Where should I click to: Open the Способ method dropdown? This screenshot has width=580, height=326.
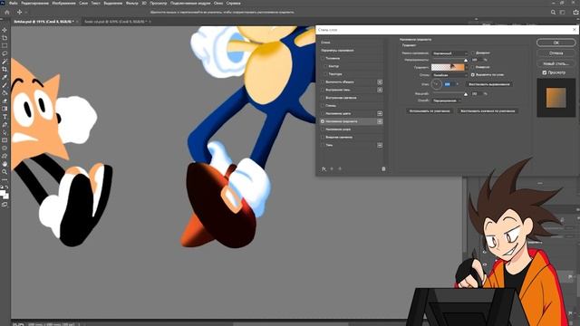tap(447, 101)
